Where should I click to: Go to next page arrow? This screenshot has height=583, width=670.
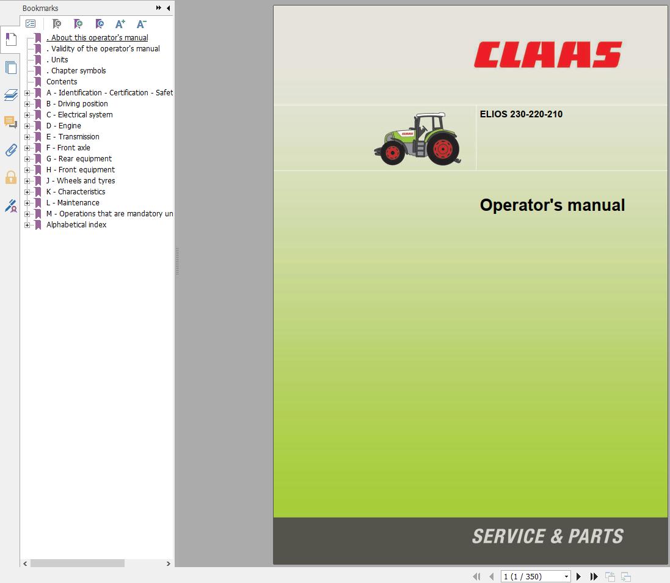click(578, 577)
